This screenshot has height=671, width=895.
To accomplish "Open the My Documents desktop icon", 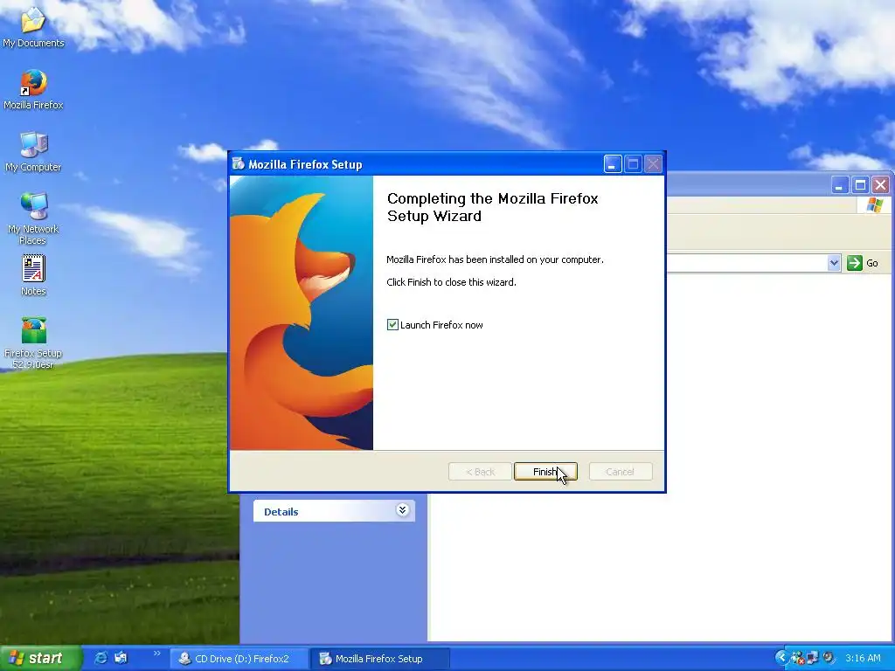I will click(33, 27).
